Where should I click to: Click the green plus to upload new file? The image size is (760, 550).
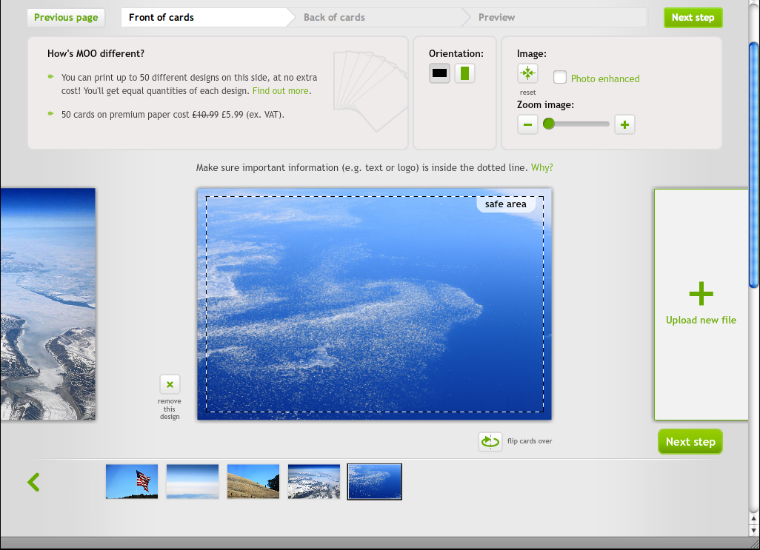coord(701,295)
